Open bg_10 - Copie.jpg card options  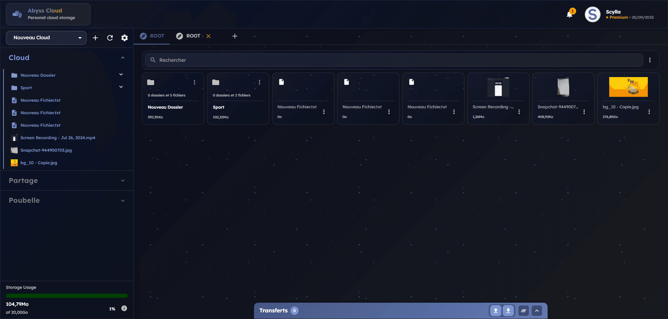(649, 112)
